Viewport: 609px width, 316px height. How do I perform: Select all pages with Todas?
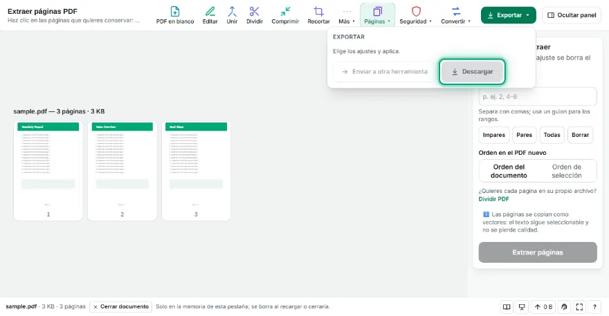coord(552,135)
